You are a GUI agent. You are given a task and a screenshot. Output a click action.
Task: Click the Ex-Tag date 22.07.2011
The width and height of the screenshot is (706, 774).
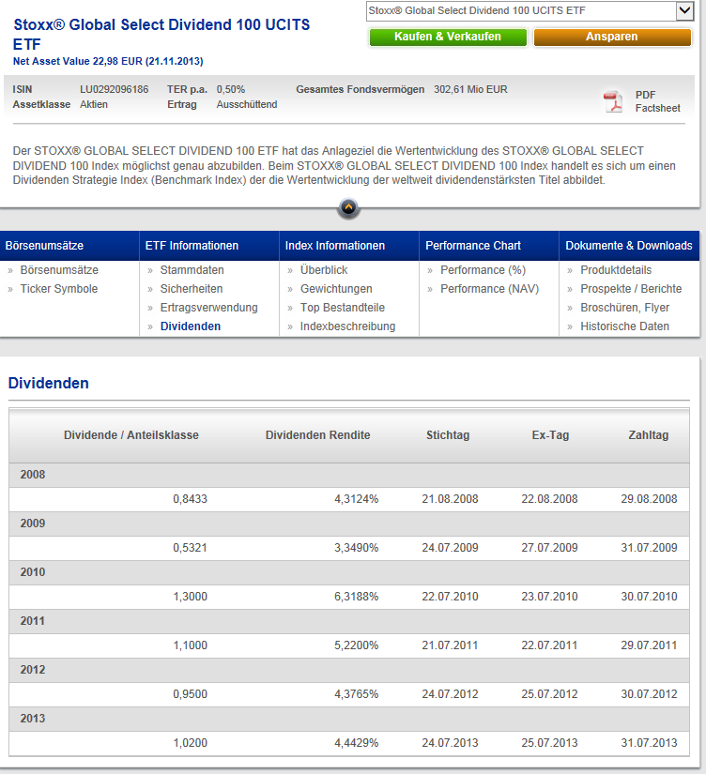tap(549, 645)
